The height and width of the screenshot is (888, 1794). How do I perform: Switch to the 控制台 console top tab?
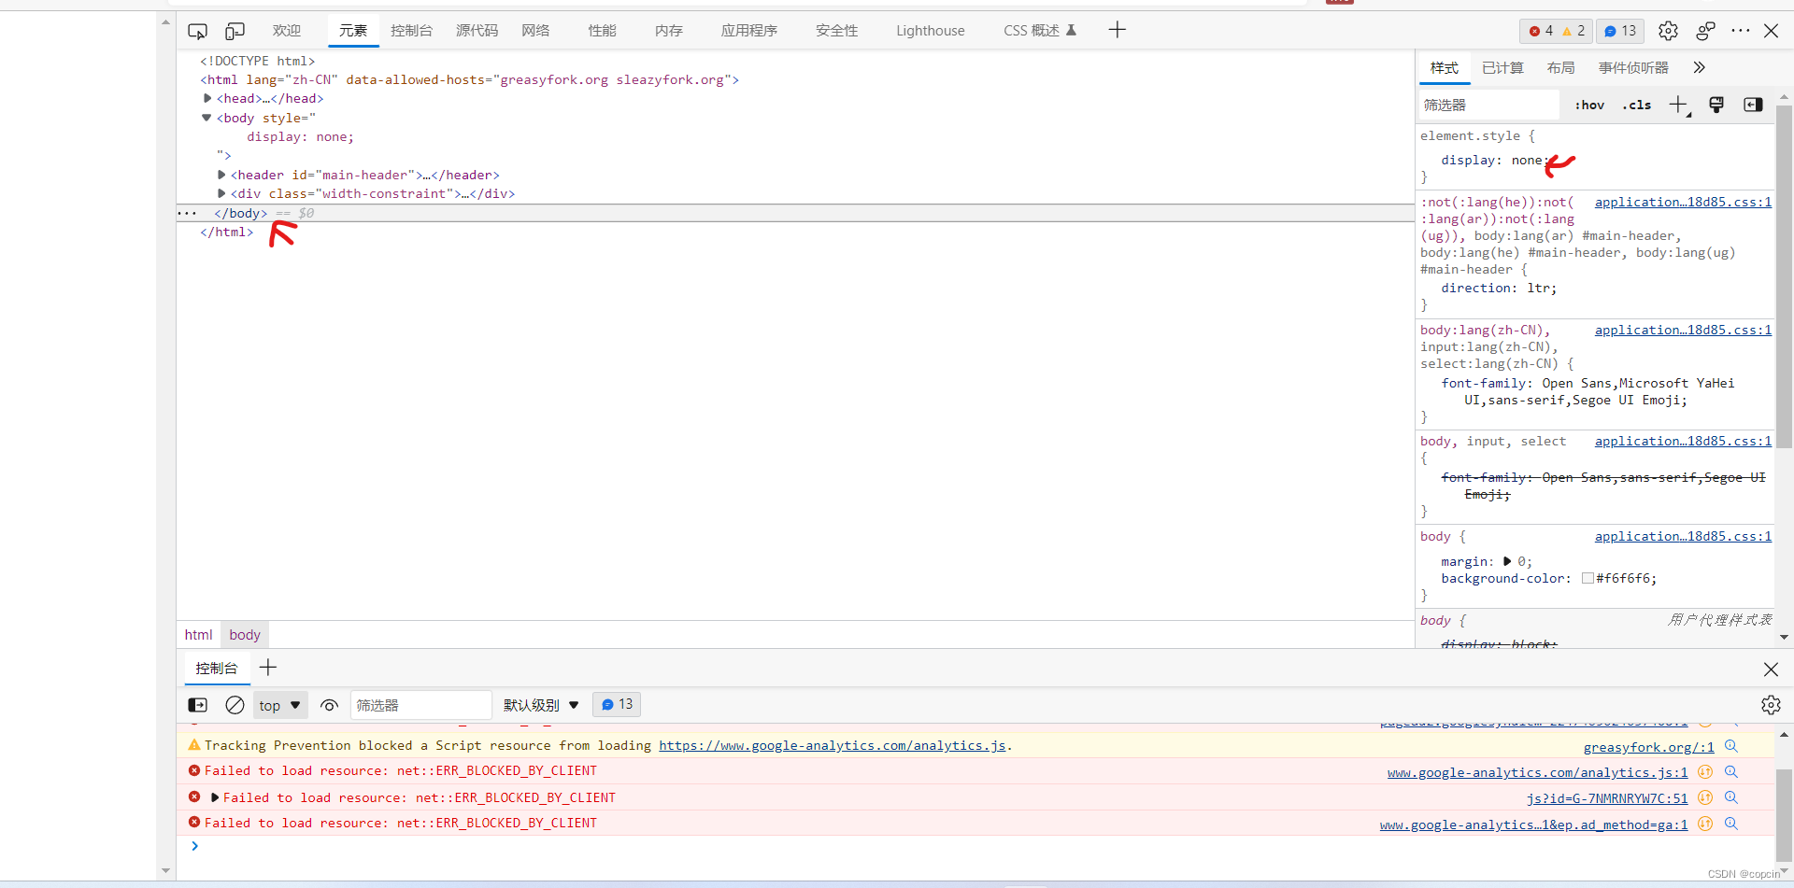[x=411, y=31]
